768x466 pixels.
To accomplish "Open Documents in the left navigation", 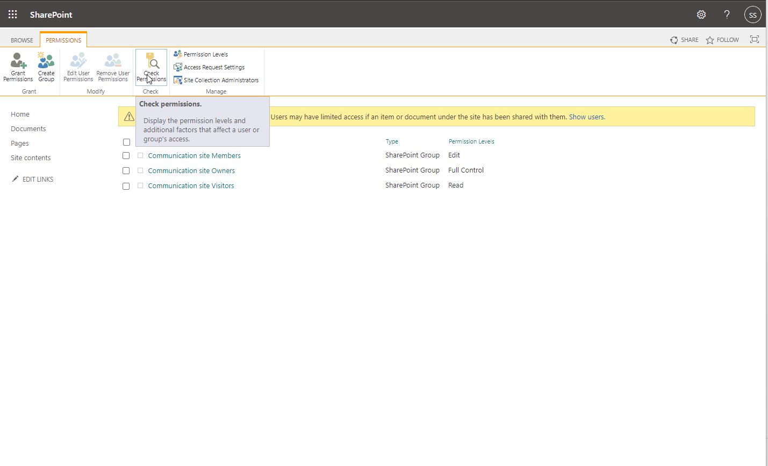I will click(28, 128).
